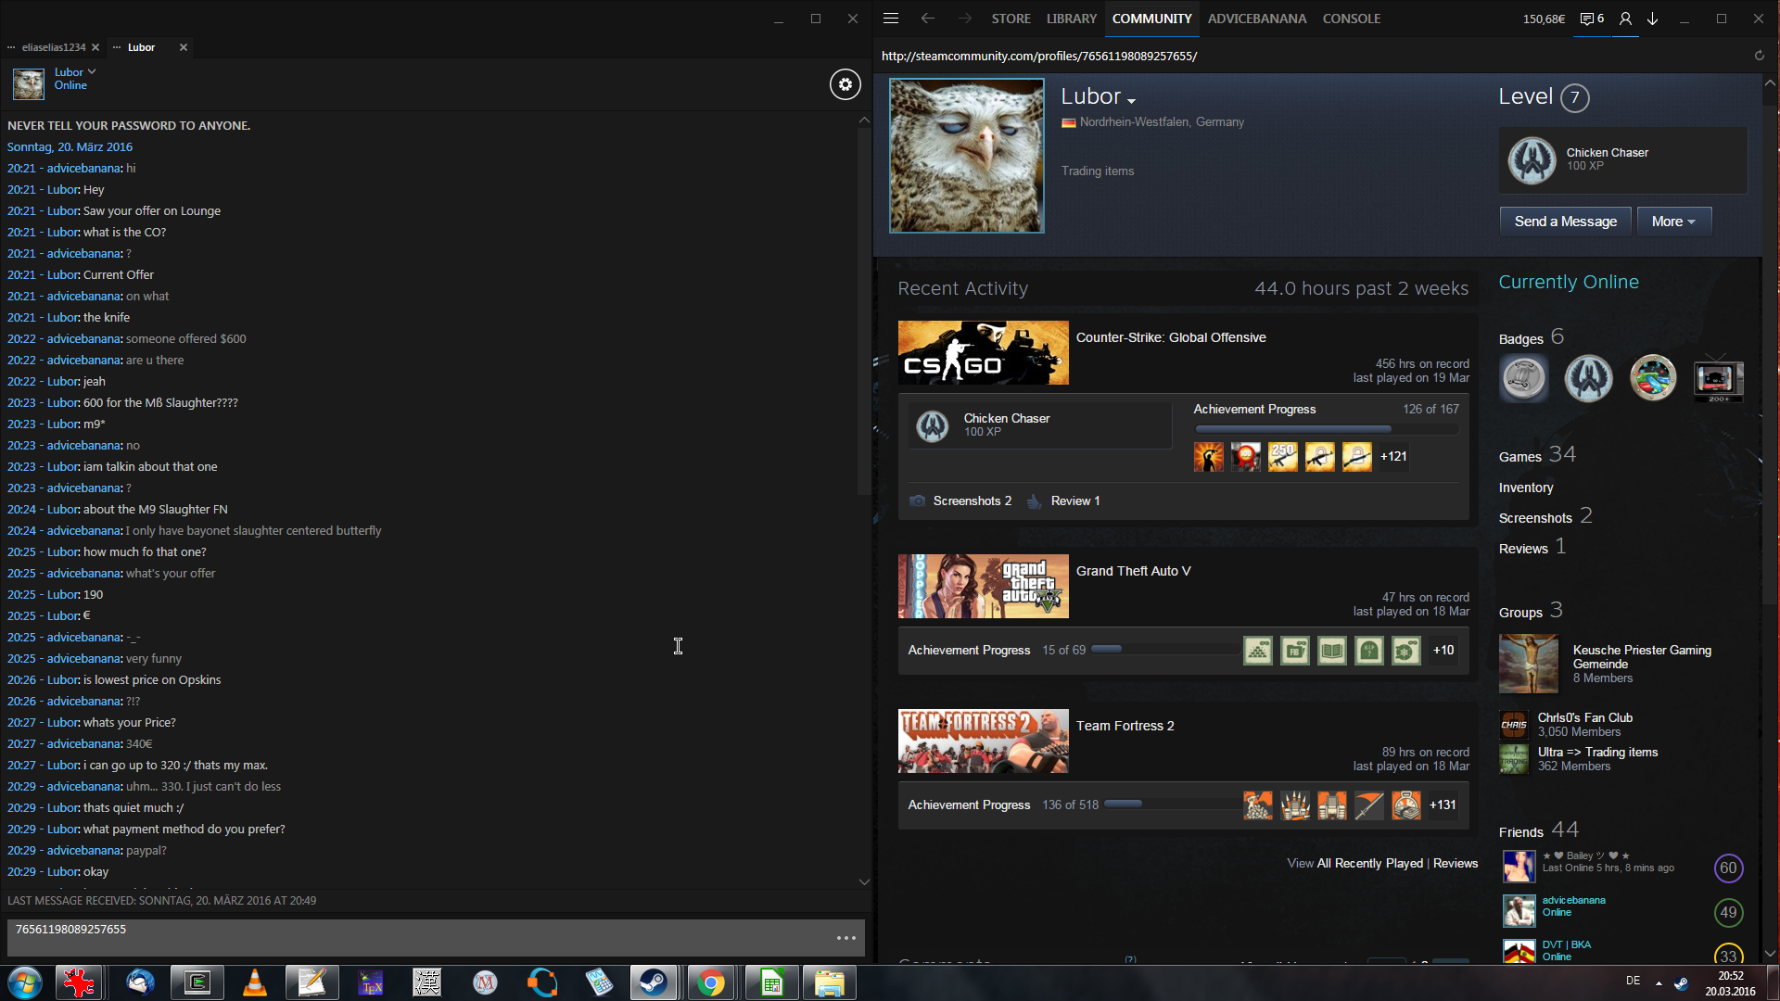Click the Chicken Chaser badge icon
1780x1001 pixels.
click(1532, 160)
